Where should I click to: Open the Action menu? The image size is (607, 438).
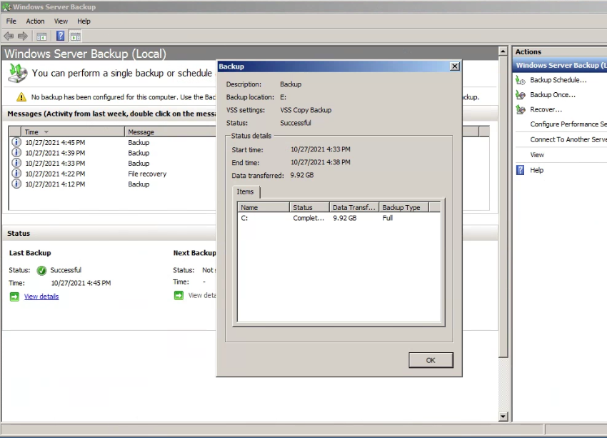(35, 21)
